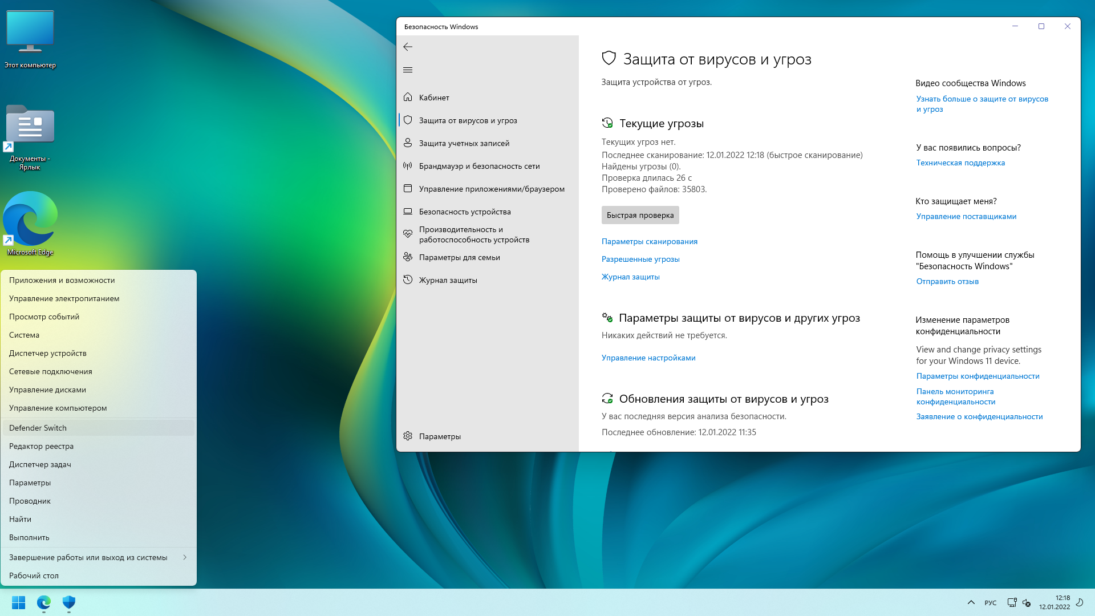Select Документы - Ярлык desktop shortcut
1095x616 pixels.
pos(30,138)
